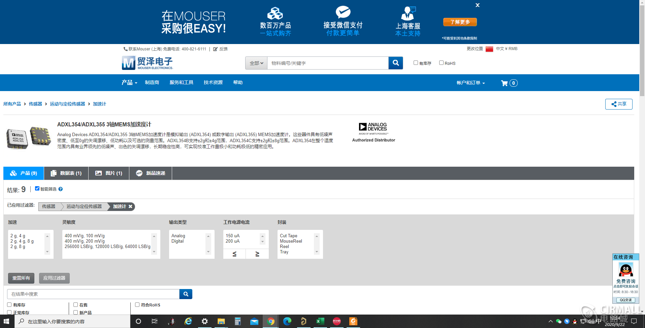The height and width of the screenshot is (328, 645).
Task: Remove the 加速计 filter with X
Action: tap(130, 206)
